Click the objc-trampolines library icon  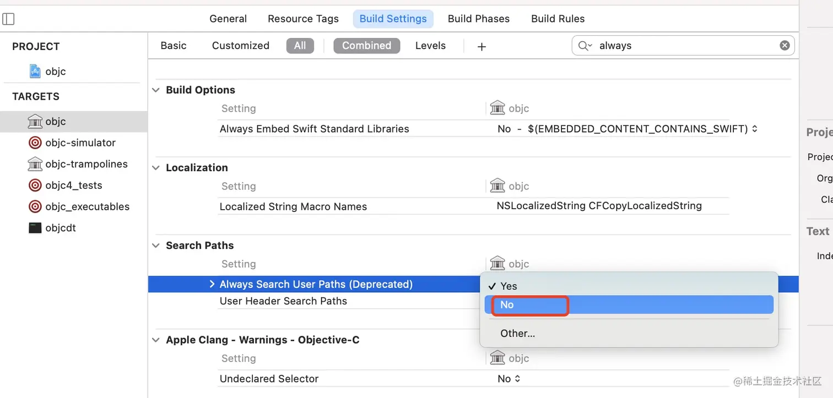[35, 164]
